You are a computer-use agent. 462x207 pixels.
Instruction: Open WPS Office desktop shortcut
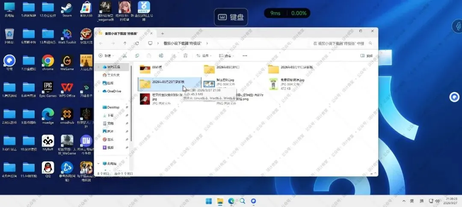point(67,89)
